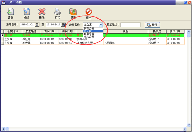Open calendar picker for start date 2018-02-01
The width and height of the screenshot is (192, 132).
37,25
